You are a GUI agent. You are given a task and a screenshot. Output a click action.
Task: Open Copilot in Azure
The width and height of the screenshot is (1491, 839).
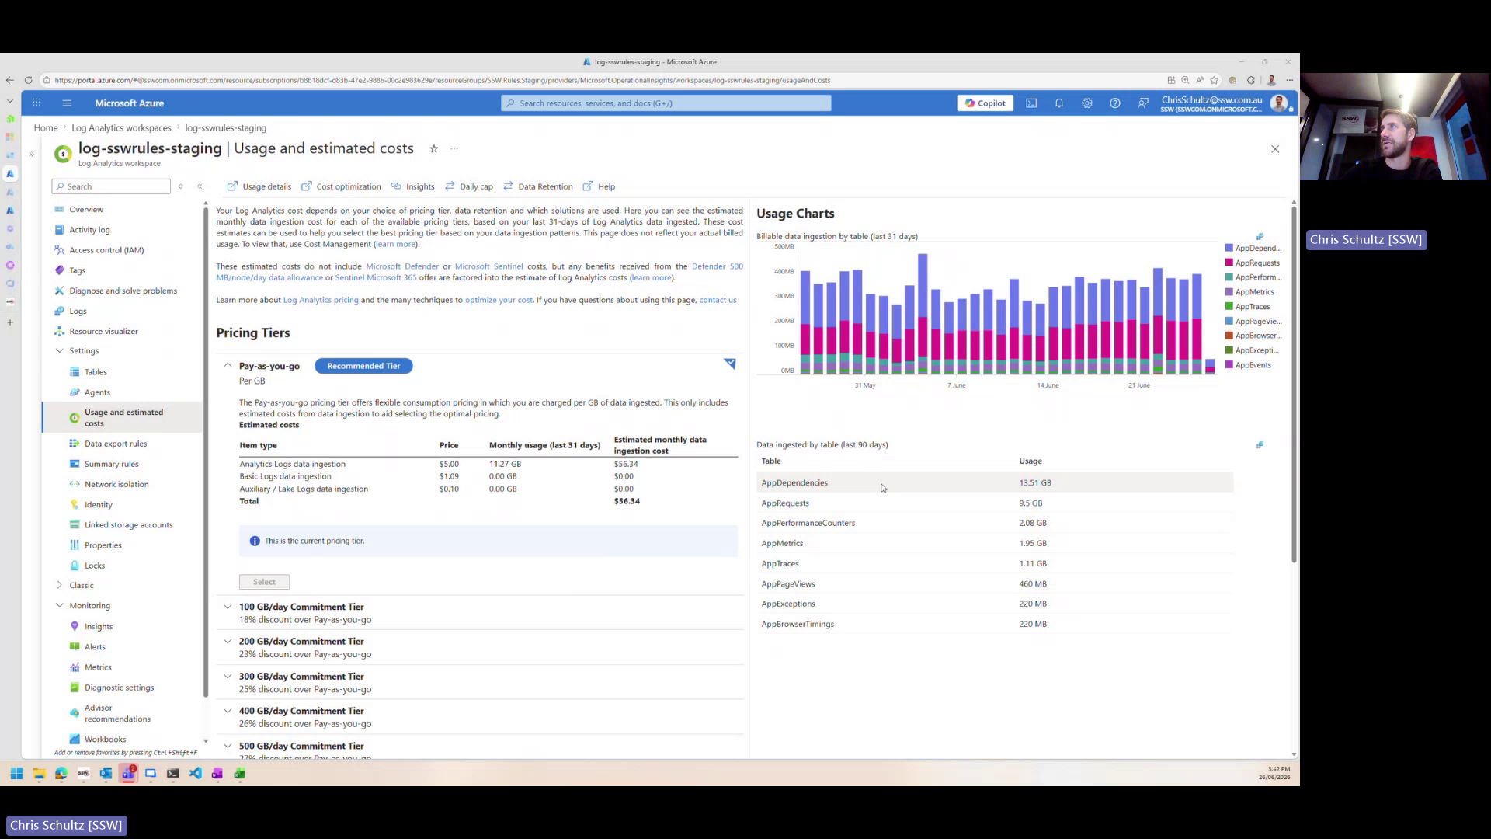pos(985,103)
